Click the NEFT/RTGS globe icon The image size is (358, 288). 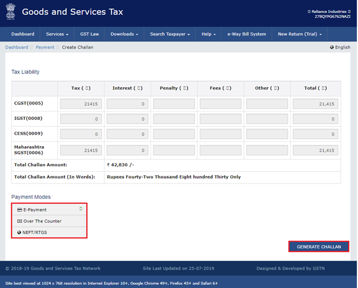point(19,232)
